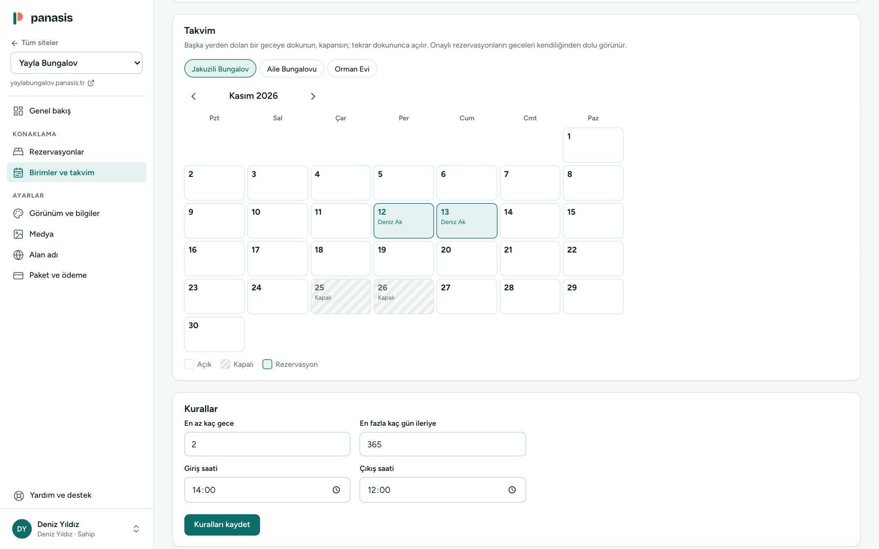This screenshot has width=879, height=549.
Task: Focus the En fazla kaç gün ileriye field
Action: 443,444
